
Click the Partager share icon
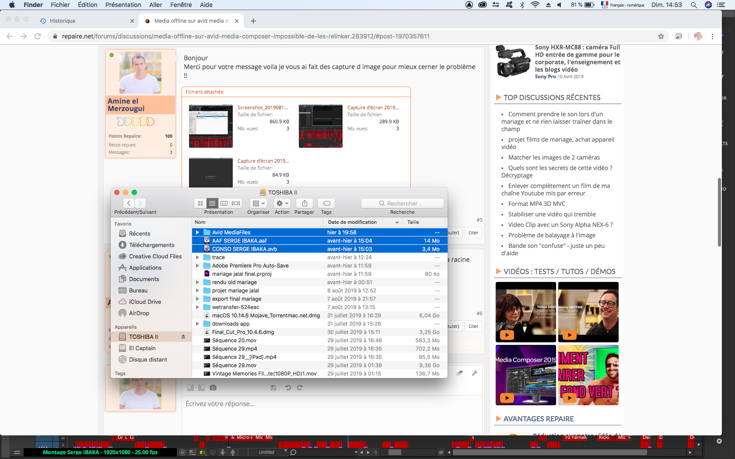(x=304, y=203)
